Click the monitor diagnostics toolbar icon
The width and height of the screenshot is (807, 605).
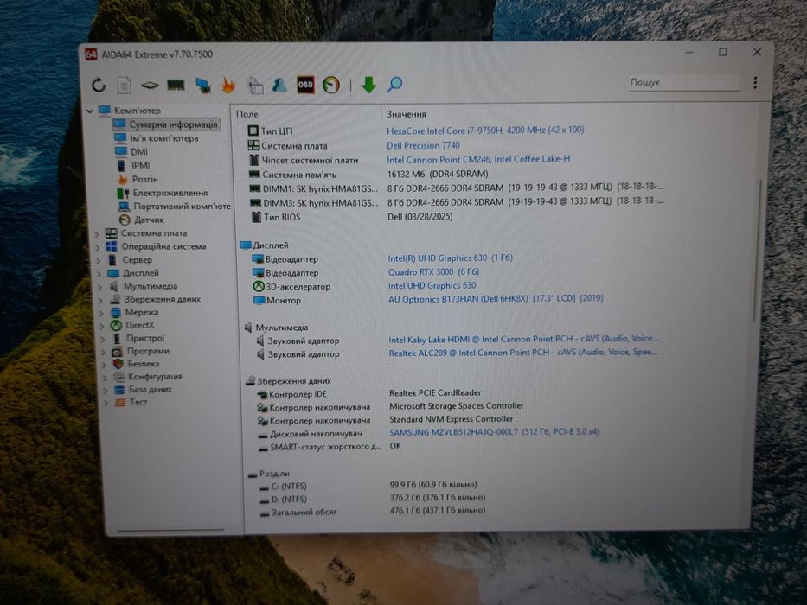202,85
